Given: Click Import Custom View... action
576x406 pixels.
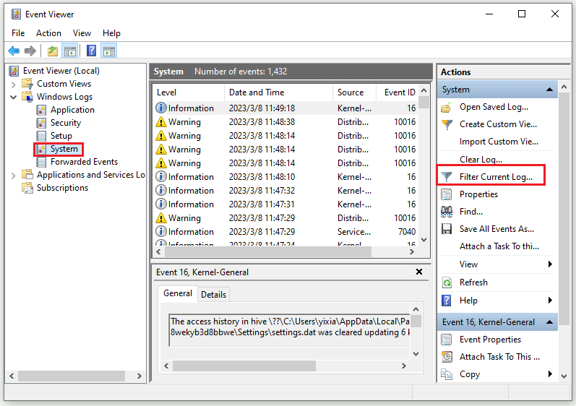Looking at the screenshot, I should tap(499, 142).
